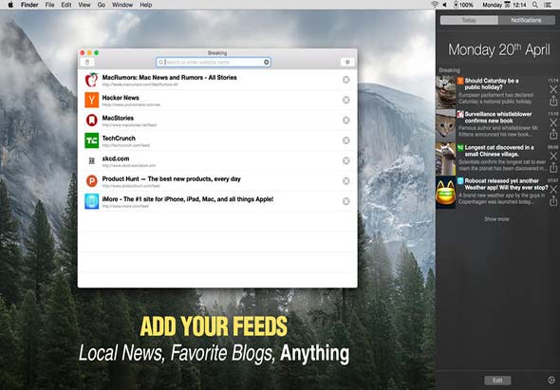The width and height of the screenshot is (560, 390).
Task: Share the Surveillance whistleblower story
Action: (553, 135)
